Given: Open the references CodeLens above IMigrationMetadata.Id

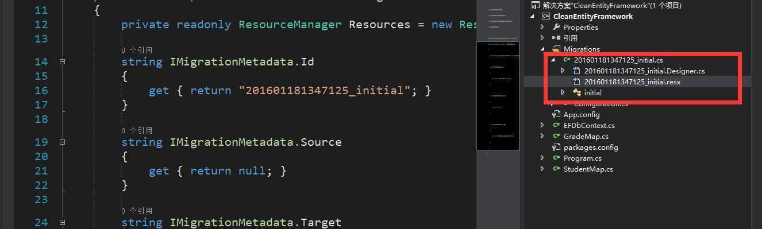Looking at the screenshot, I should tap(137, 50).
